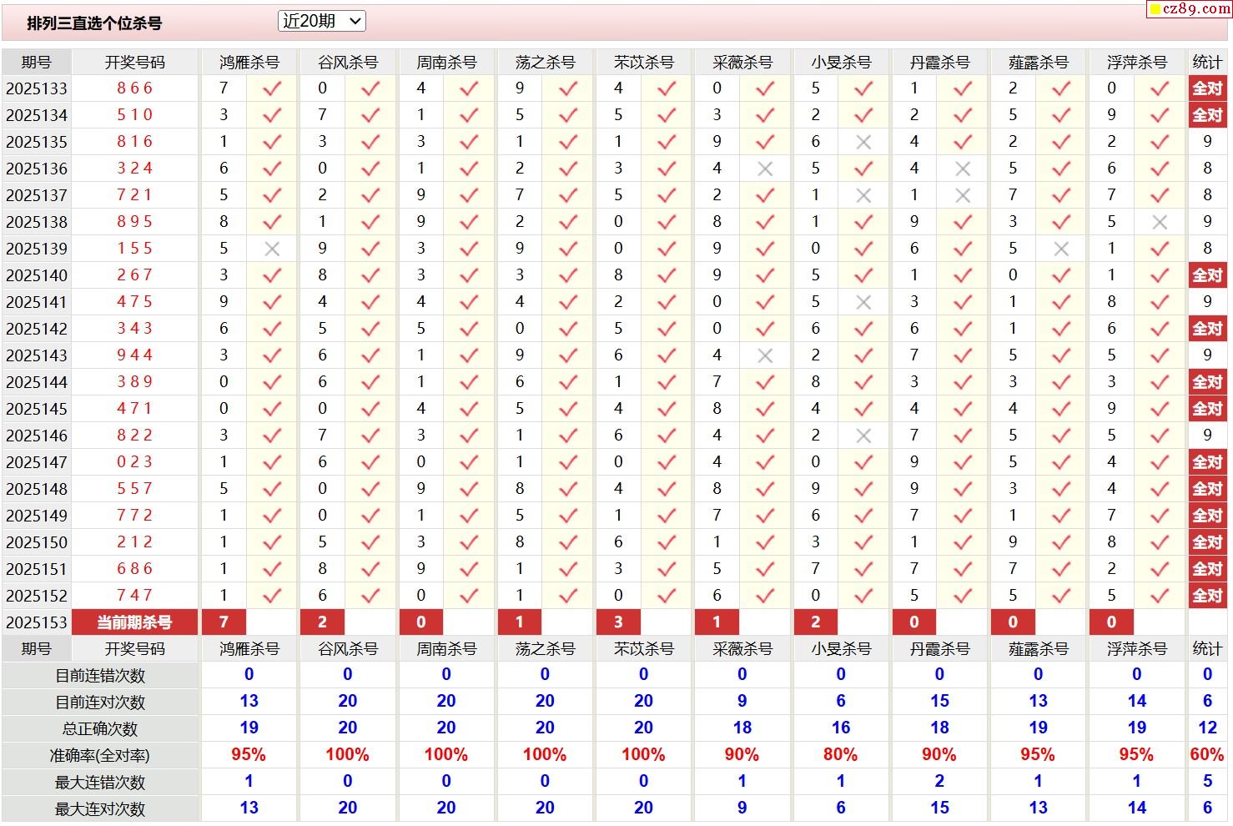
Task: Select the 排列三直选个位杀号 page title
Action: pyautogui.click(x=94, y=23)
